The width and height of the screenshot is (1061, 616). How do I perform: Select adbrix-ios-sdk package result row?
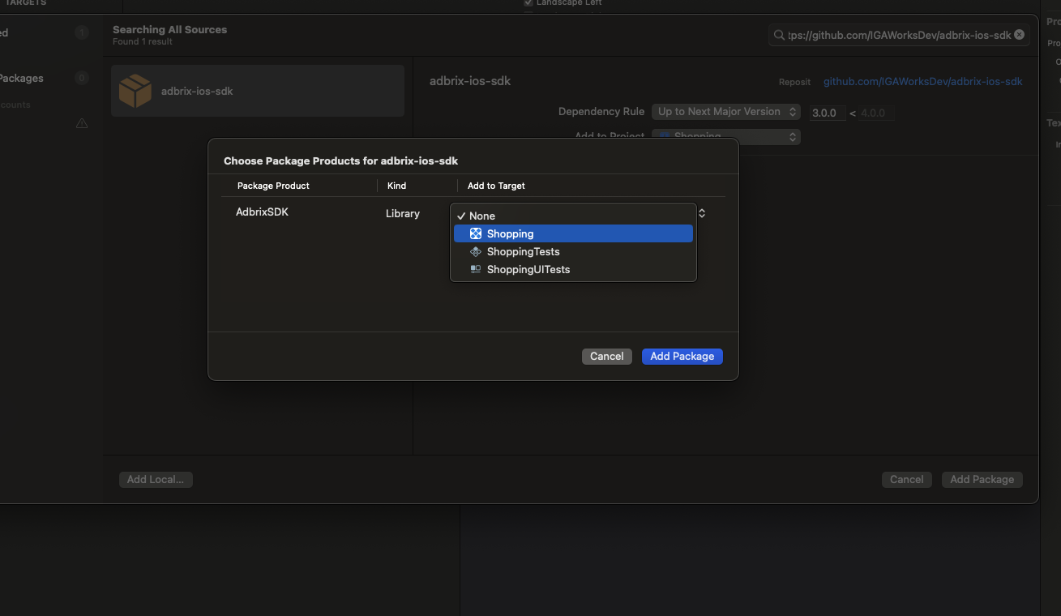(x=258, y=91)
